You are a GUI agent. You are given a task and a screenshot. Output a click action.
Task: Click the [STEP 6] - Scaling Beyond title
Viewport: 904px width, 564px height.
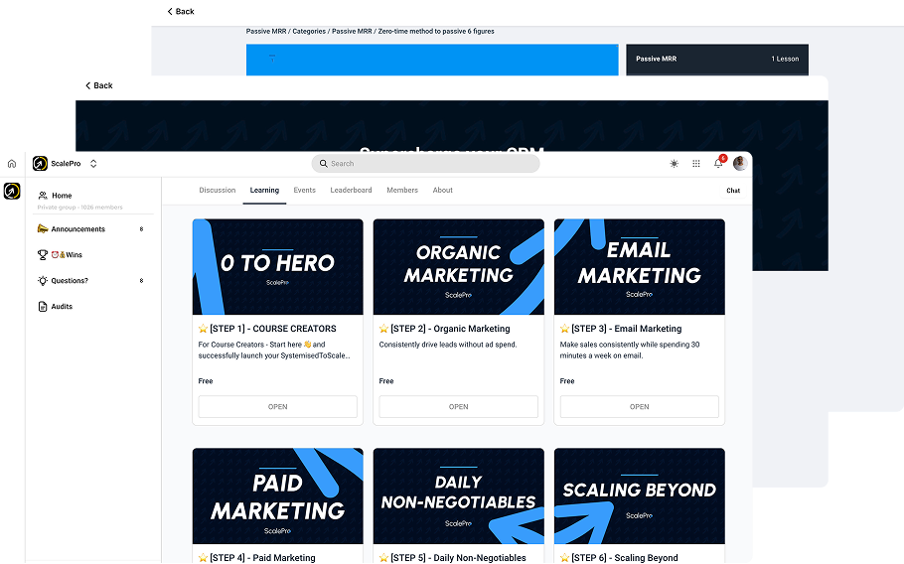625,558
